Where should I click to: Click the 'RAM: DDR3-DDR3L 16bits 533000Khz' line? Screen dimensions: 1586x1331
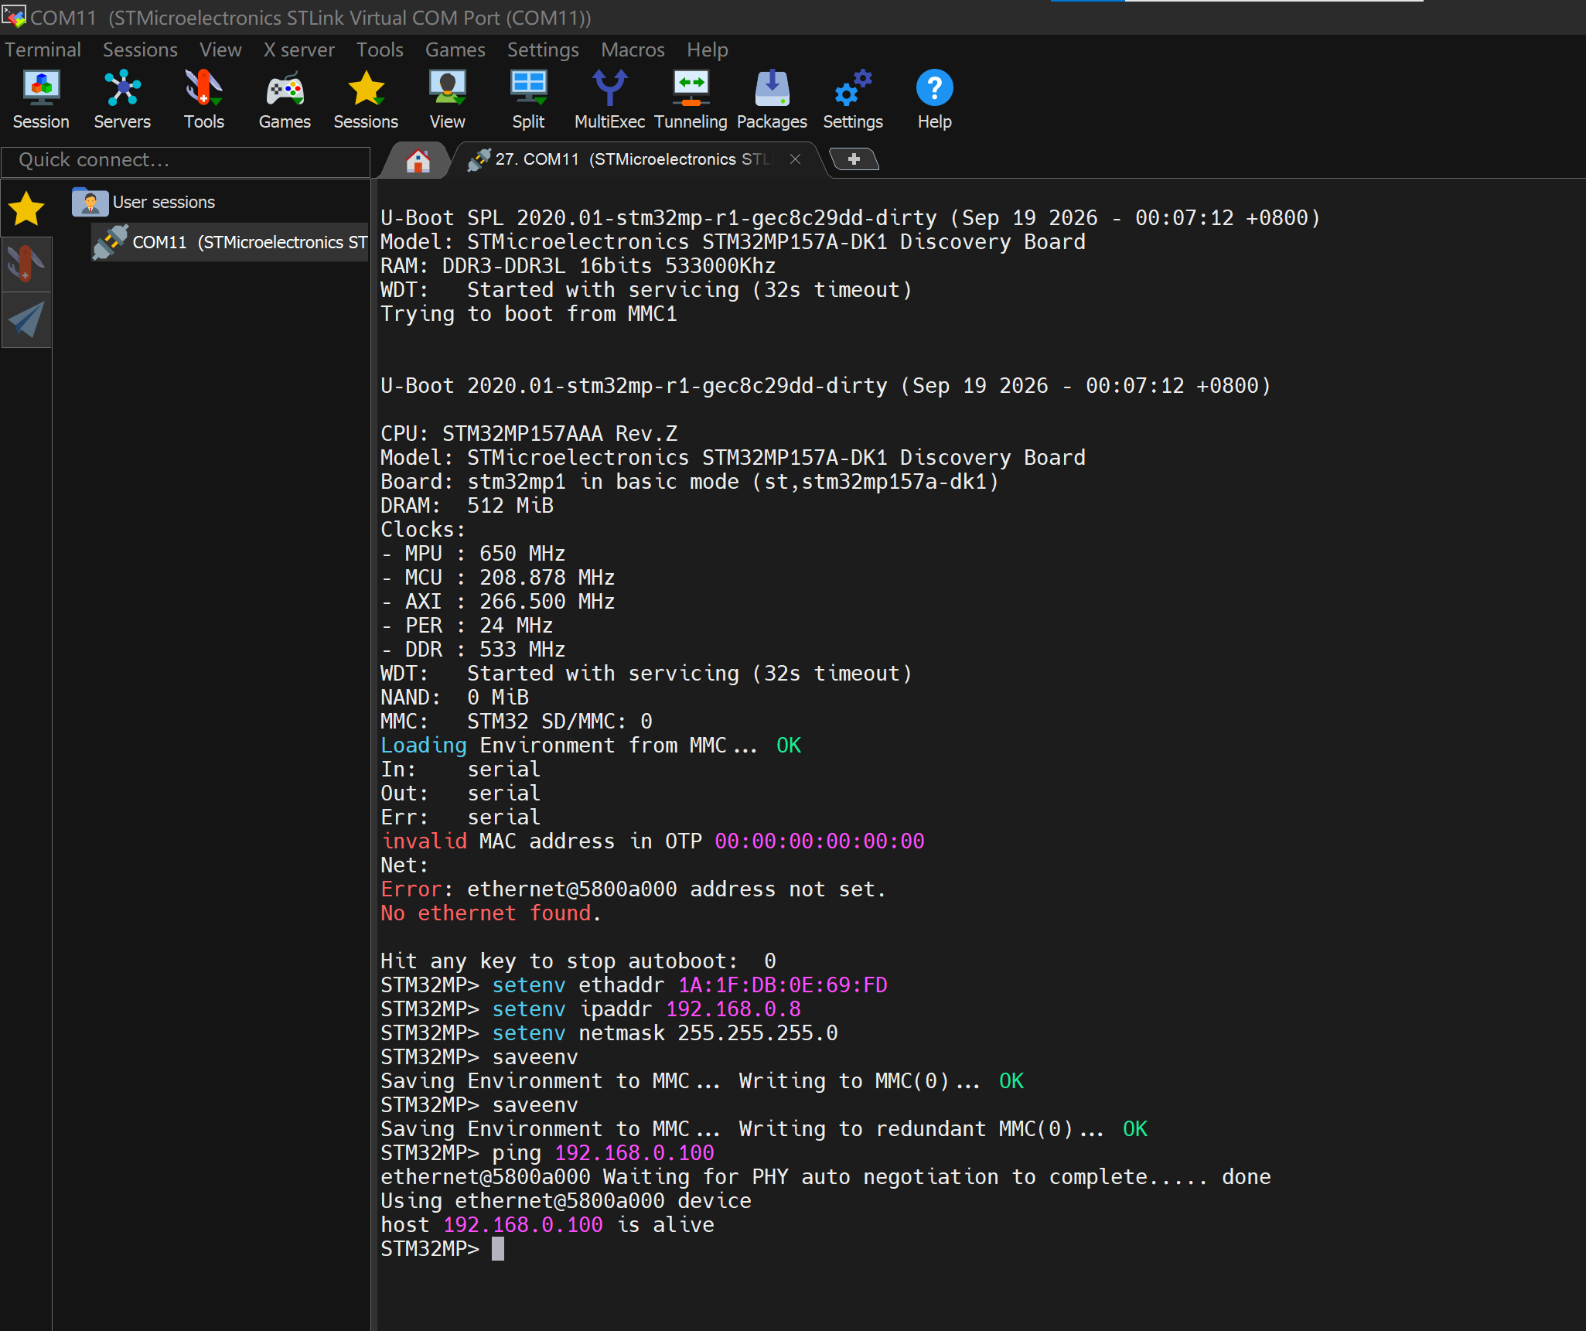[x=578, y=266]
